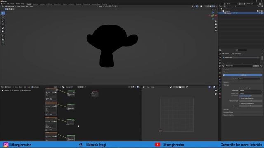Open Blend Mode dropdown

(250, 90)
